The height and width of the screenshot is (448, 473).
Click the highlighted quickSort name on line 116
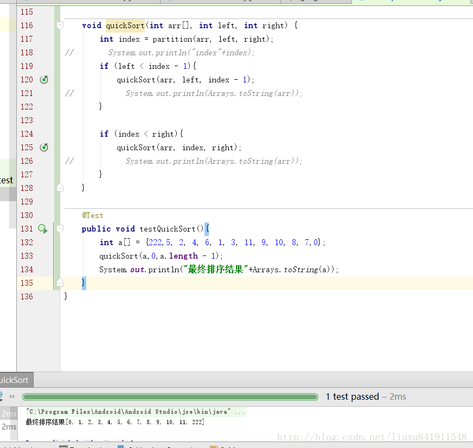tap(125, 25)
